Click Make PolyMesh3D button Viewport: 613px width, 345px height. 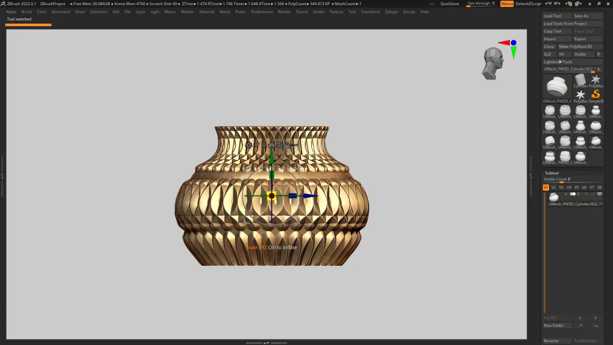tap(580, 47)
